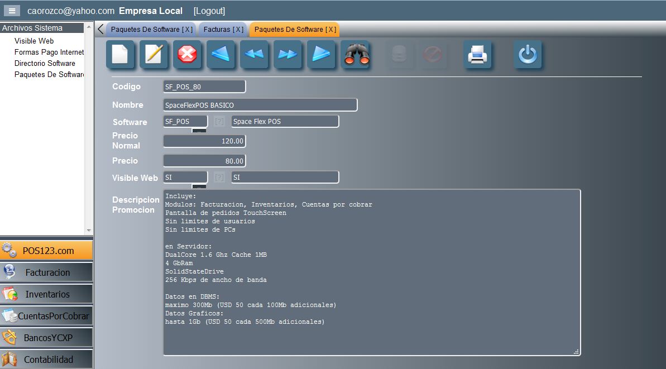
Task: Click the Empresa Local company label
Action: click(151, 11)
